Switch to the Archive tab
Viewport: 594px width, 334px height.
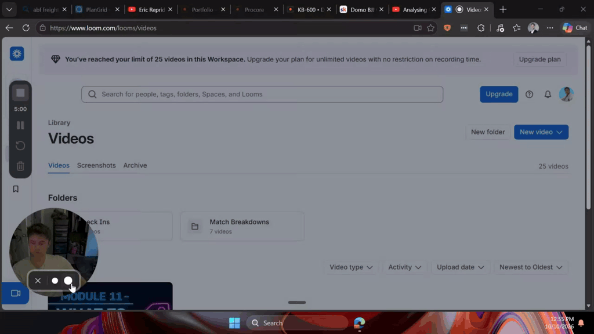click(x=135, y=165)
